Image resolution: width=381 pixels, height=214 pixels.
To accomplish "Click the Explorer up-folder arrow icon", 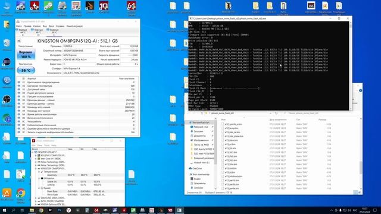I will [x=202, y=113].
